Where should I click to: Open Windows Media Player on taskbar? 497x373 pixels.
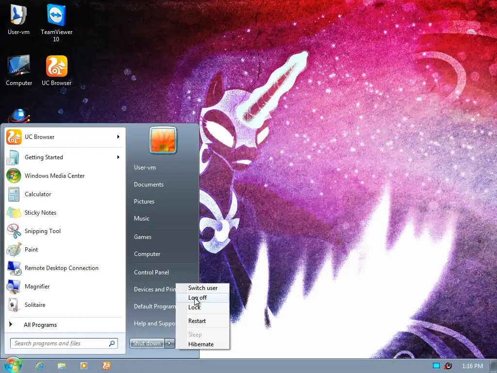click(x=83, y=366)
